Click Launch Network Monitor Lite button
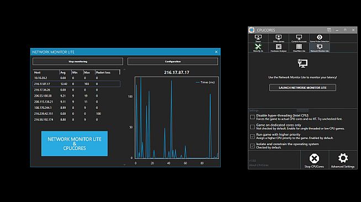This screenshot has height=202, width=361. [302, 88]
